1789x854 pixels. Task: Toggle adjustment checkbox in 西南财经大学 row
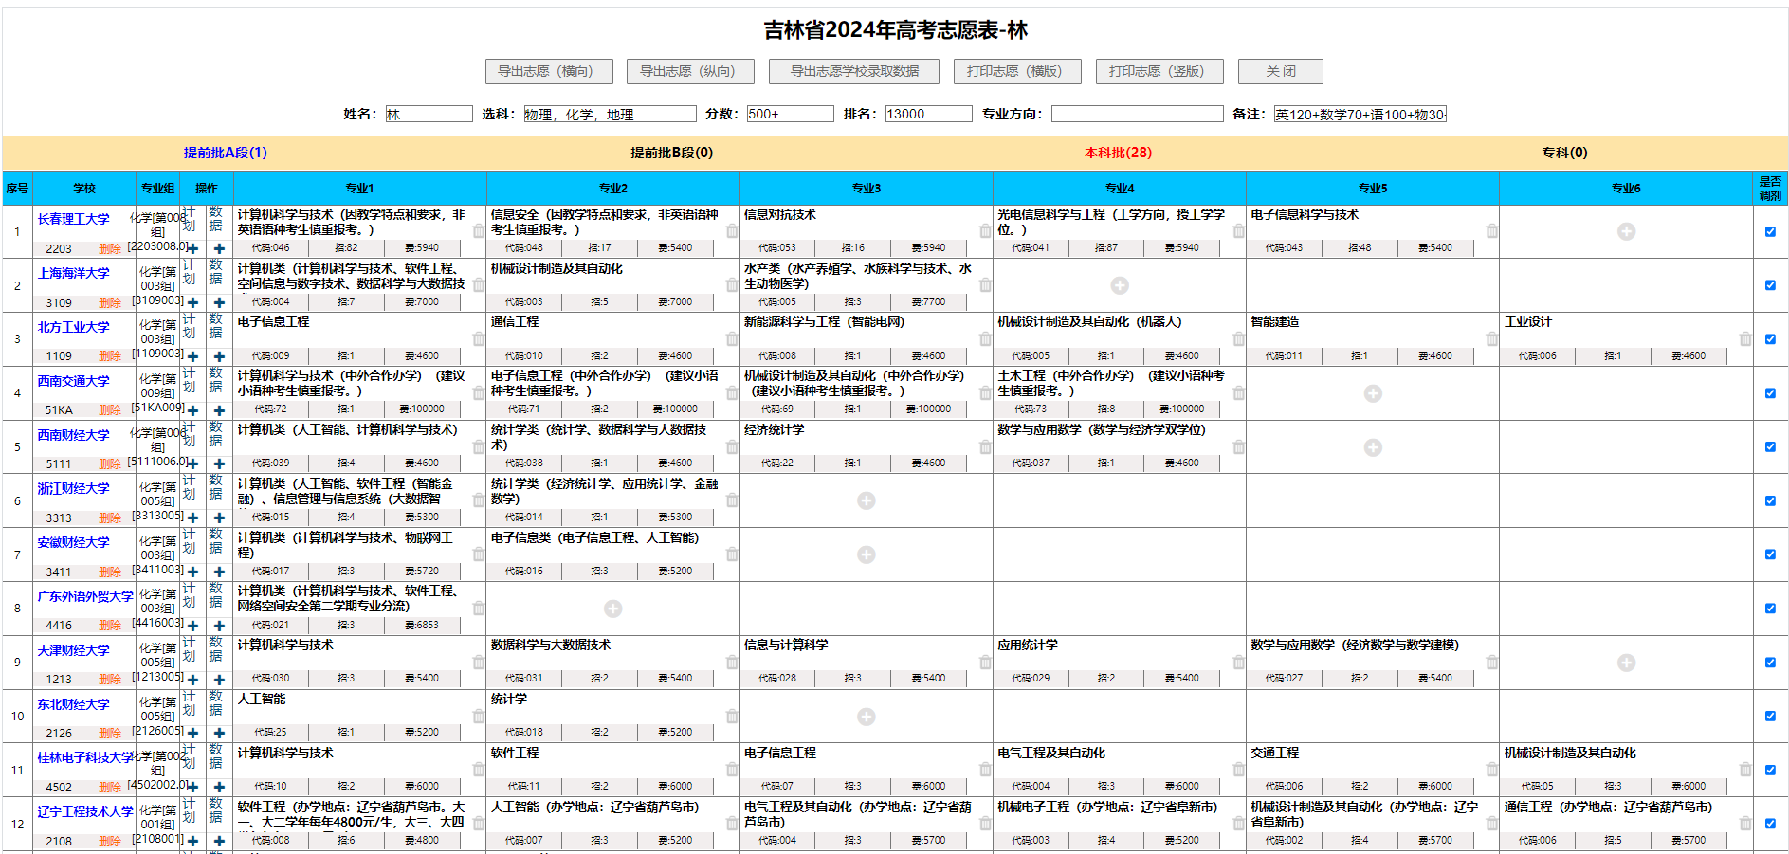(1770, 446)
